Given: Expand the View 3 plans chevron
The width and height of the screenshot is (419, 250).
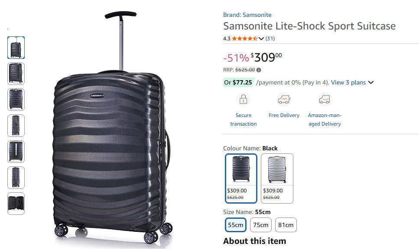Looking at the screenshot, I should click(370, 82).
